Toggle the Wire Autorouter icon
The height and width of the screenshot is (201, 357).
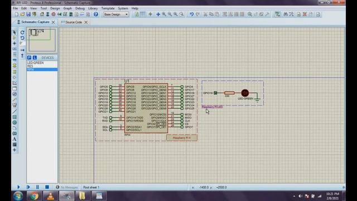[x=277, y=15]
